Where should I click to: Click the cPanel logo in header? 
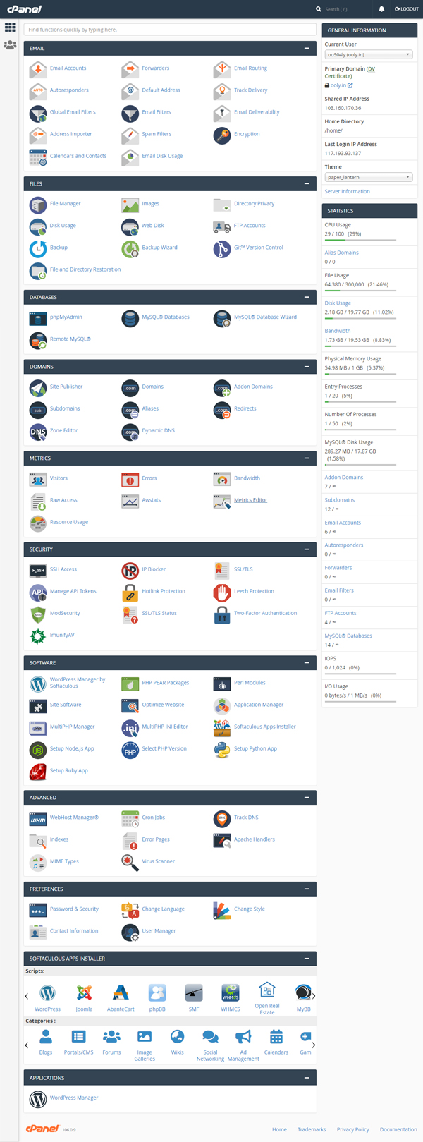(x=25, y=9)
